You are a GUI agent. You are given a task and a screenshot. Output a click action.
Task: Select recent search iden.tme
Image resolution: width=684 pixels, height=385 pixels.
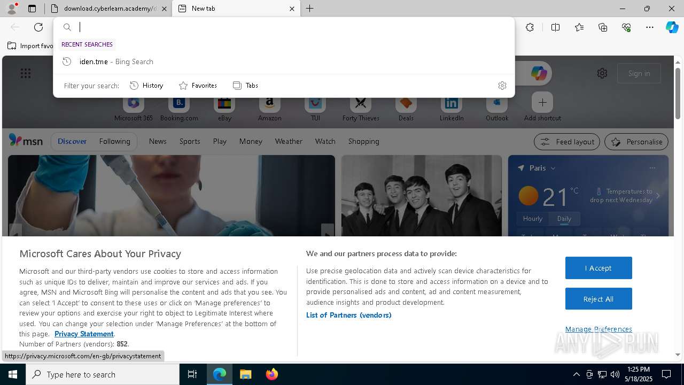click(x=284, y=61)
